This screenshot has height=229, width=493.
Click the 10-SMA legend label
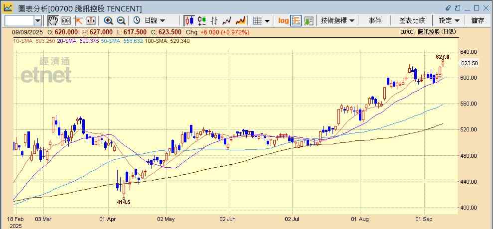(x=34, y=41)
